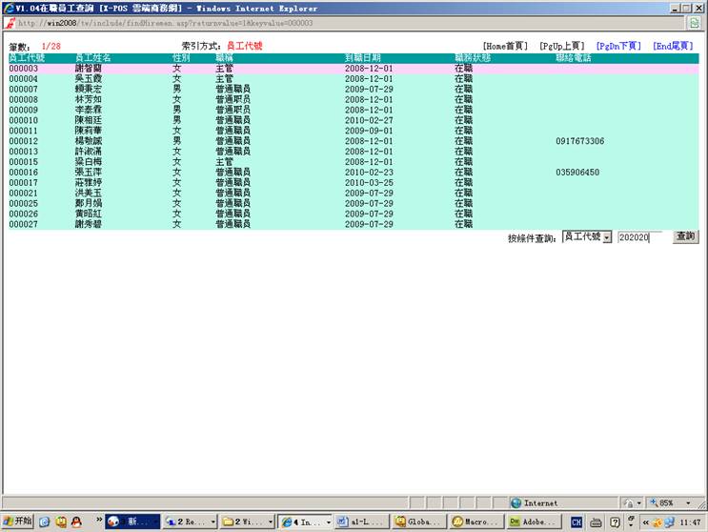Click the 查詢 search button

(684, 236)
